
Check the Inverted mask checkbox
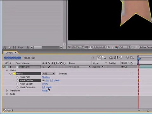coord(57,73)
